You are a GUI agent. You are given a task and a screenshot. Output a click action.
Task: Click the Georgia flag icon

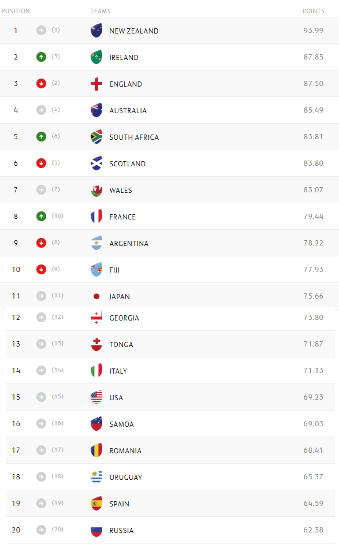click(96, 318)
